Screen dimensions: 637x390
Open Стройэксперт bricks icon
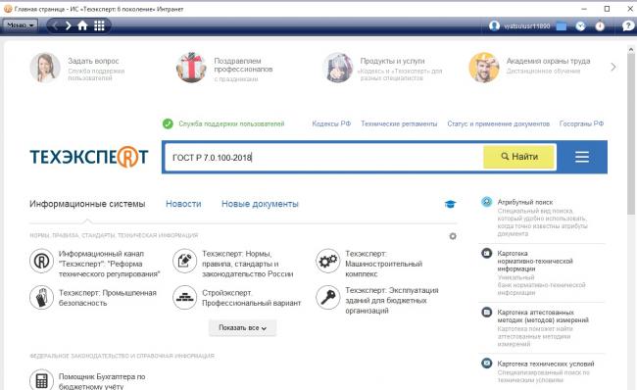[185, 297]
